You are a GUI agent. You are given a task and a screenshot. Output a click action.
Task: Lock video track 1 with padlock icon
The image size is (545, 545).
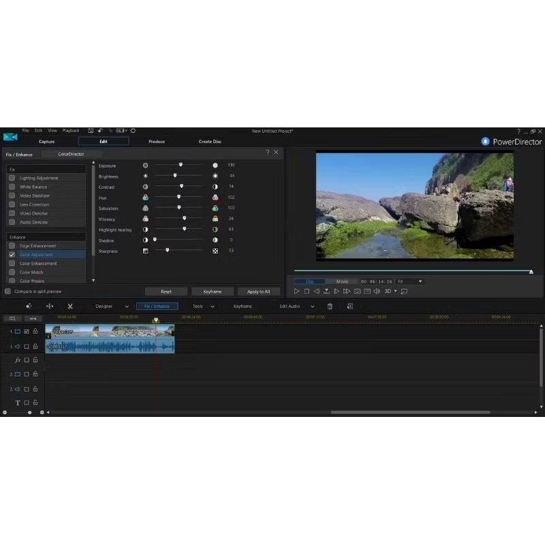[35, 332]
